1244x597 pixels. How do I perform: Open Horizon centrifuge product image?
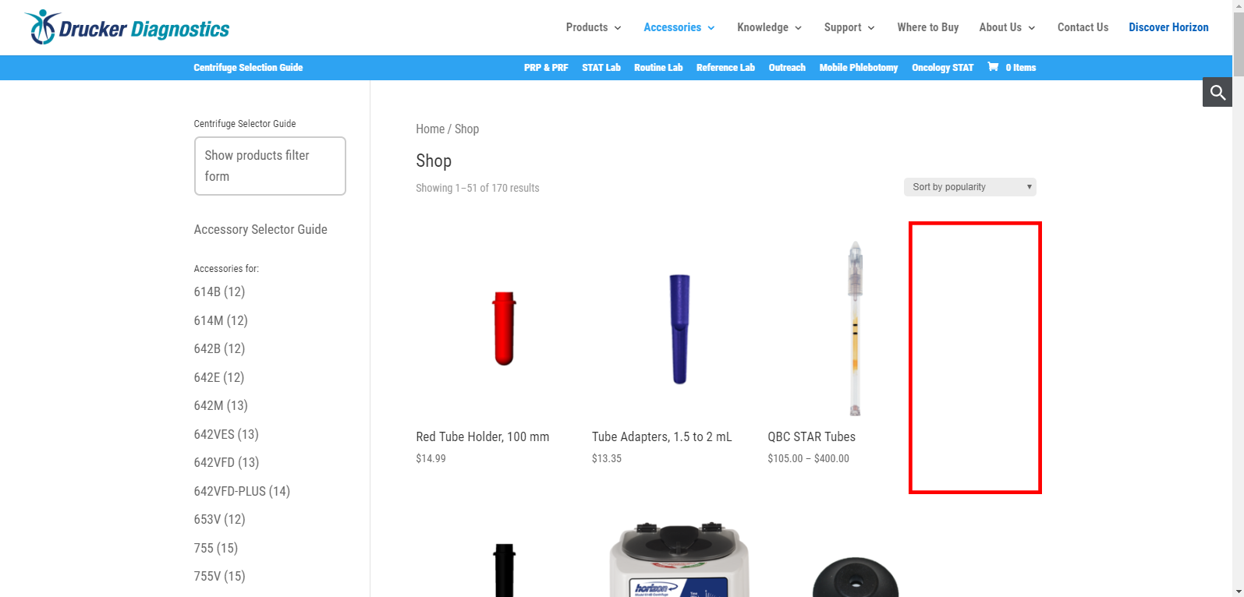click(x=679, y=561)
